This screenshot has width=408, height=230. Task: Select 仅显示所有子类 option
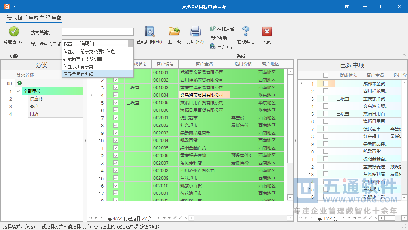pyautogui.click(x=98, y=66)
